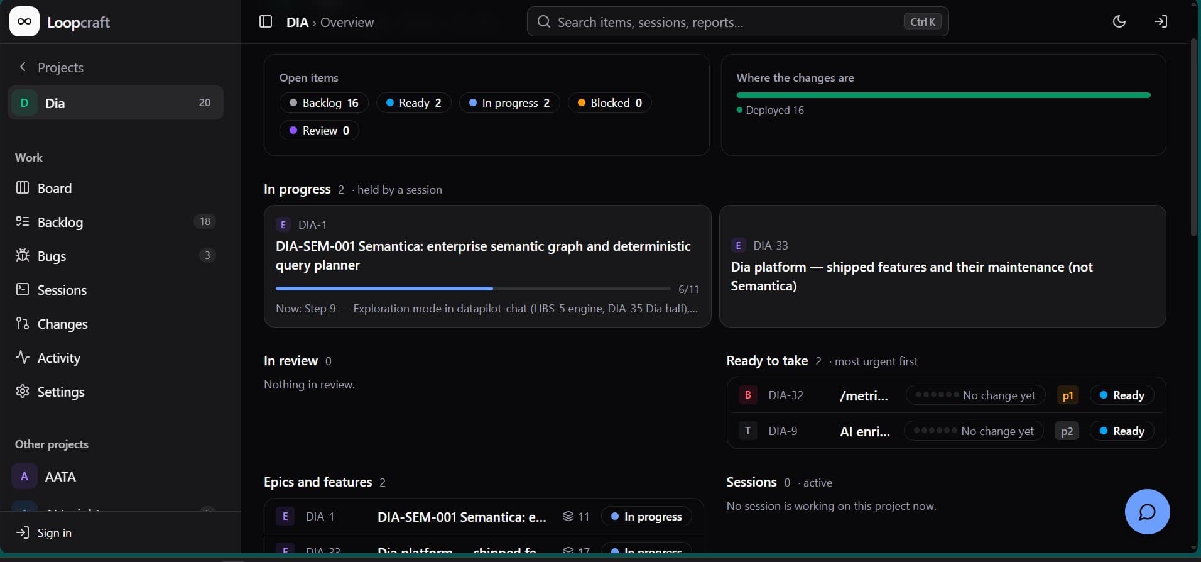Filter by Backlog 16 status chip
Image resolution: width=1201 pixels, height=562 pixels.
[323, 102]
